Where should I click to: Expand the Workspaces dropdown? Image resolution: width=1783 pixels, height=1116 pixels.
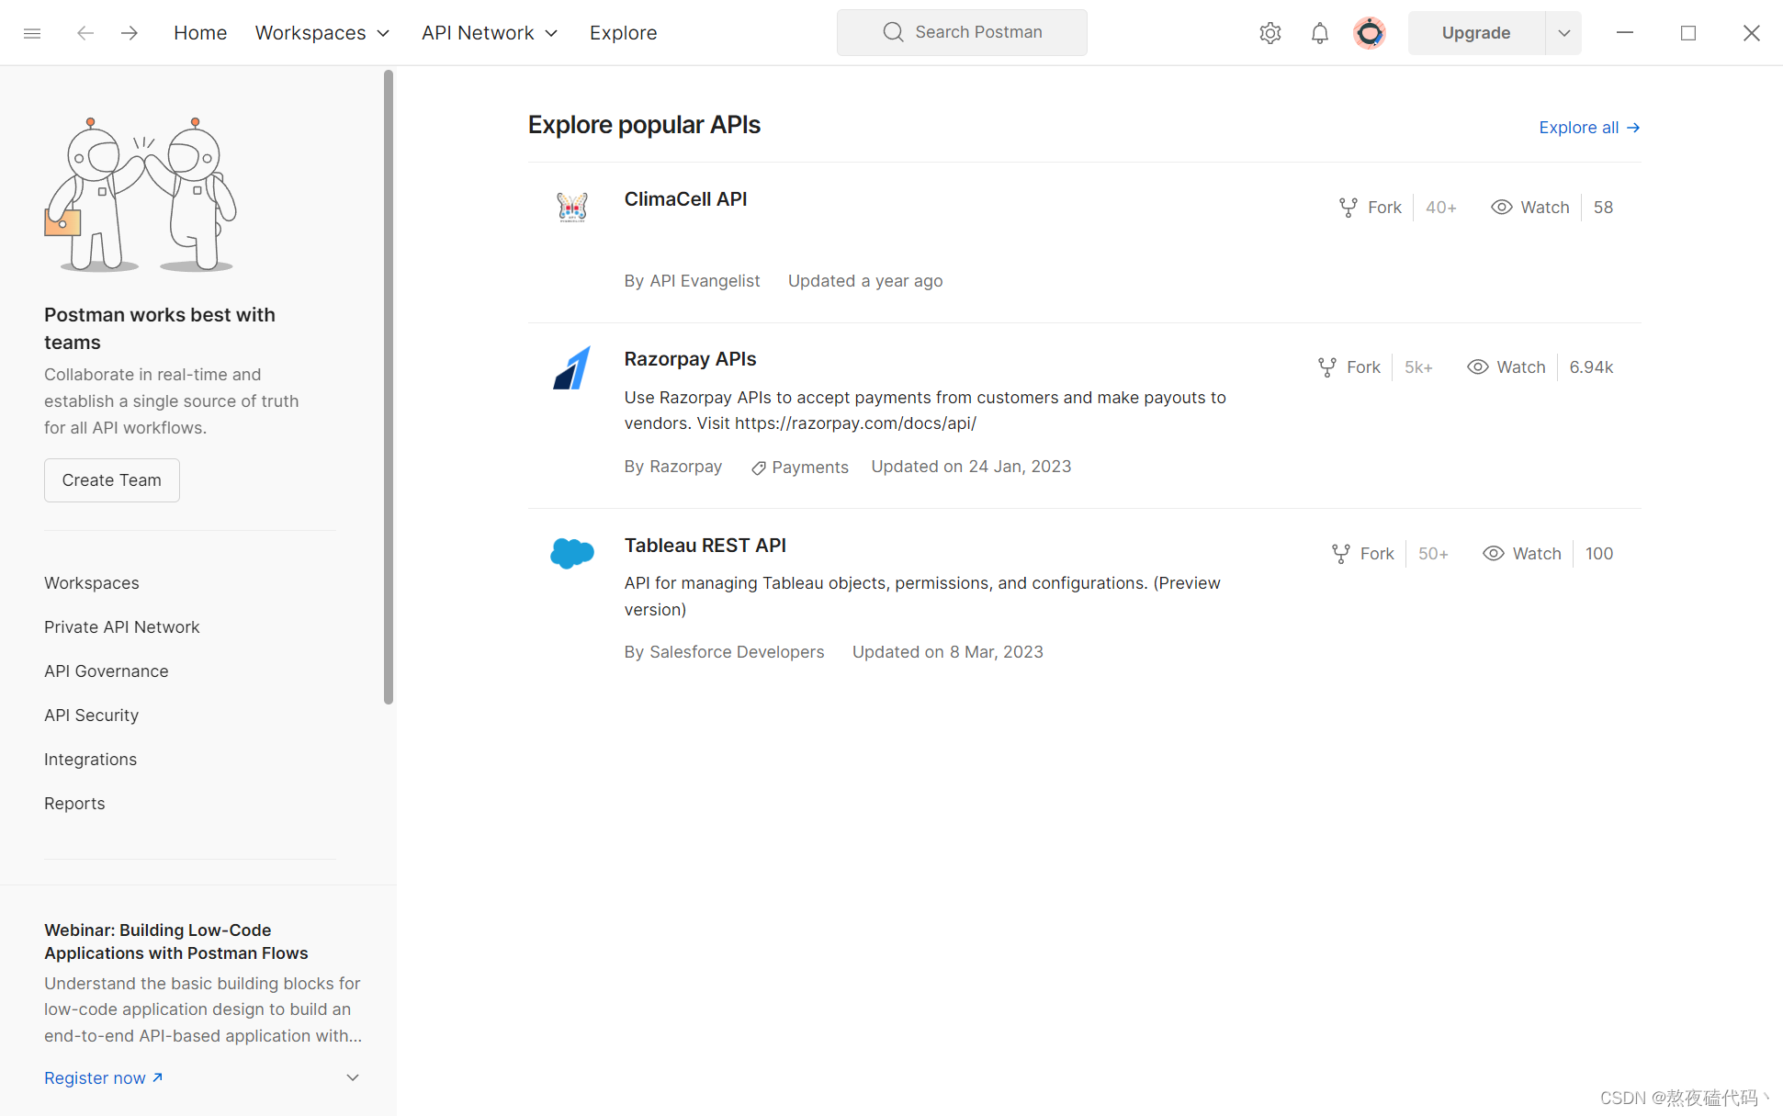(322, 33)
